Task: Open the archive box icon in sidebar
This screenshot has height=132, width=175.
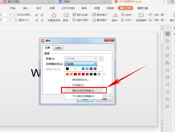Action: pyautogui.click(x=167, y=77)
